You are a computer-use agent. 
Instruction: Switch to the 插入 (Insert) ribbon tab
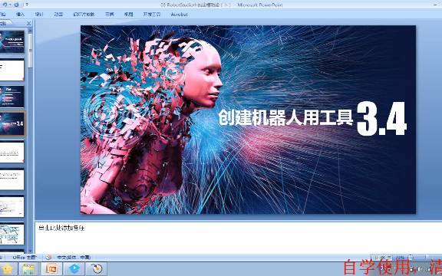pyautogui.click(x=20, y=14)
